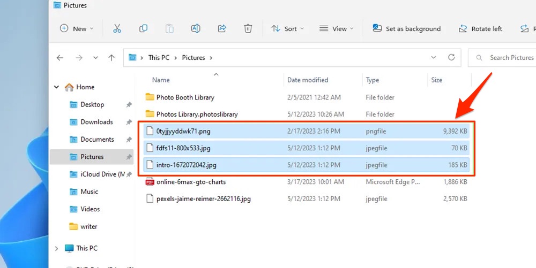Screen dimensions: 536x268
Task: Open recent locations chevron dropdown
Action: pos(95,58)
